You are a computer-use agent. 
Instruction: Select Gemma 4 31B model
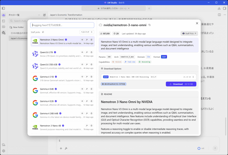pos(62,78)
